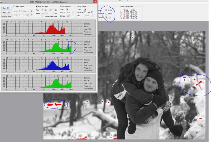Image resolution: width=211 pixels, height=142 pixels.
Task: Click the EV Range upper value 3 stepper
Action: coord(51,14)
